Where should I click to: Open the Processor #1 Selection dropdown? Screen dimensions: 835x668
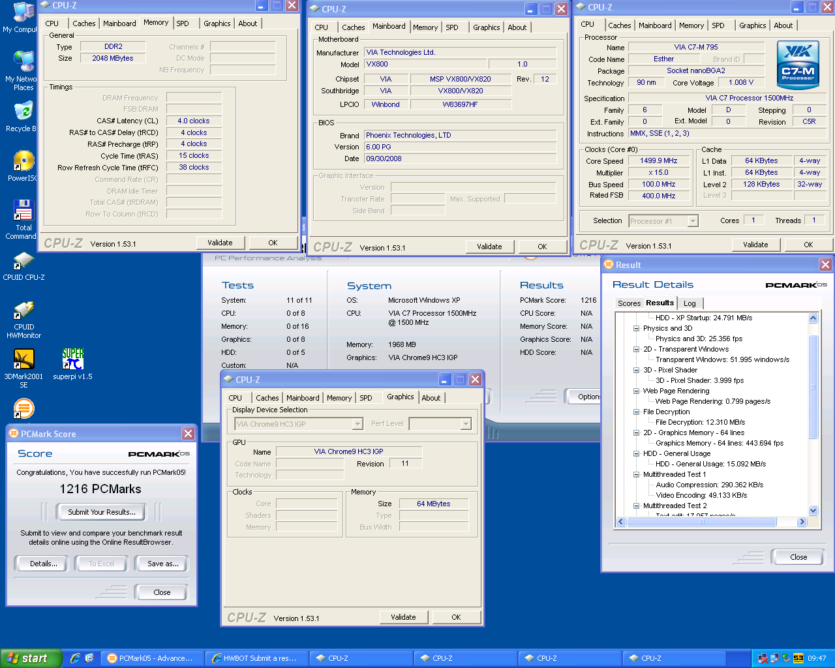point(693,221)
